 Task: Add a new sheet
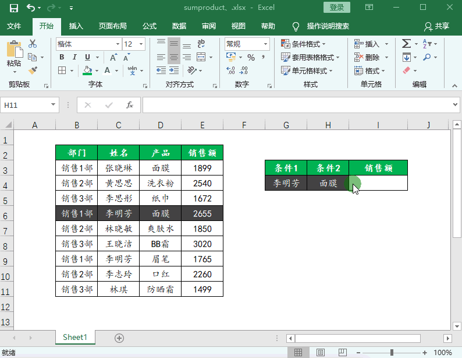click(119, 338)
